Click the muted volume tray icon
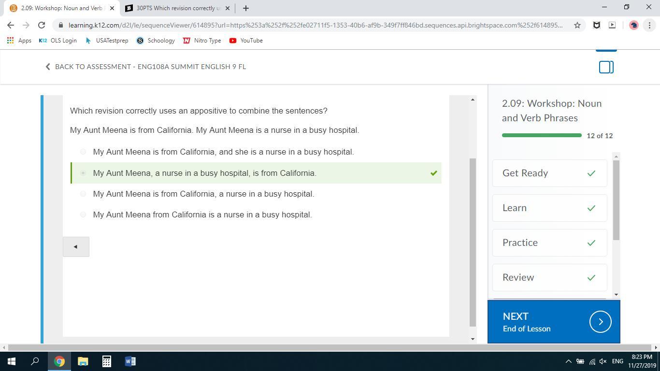Viewport: 660px width, 371px height. tap(603, 361)
